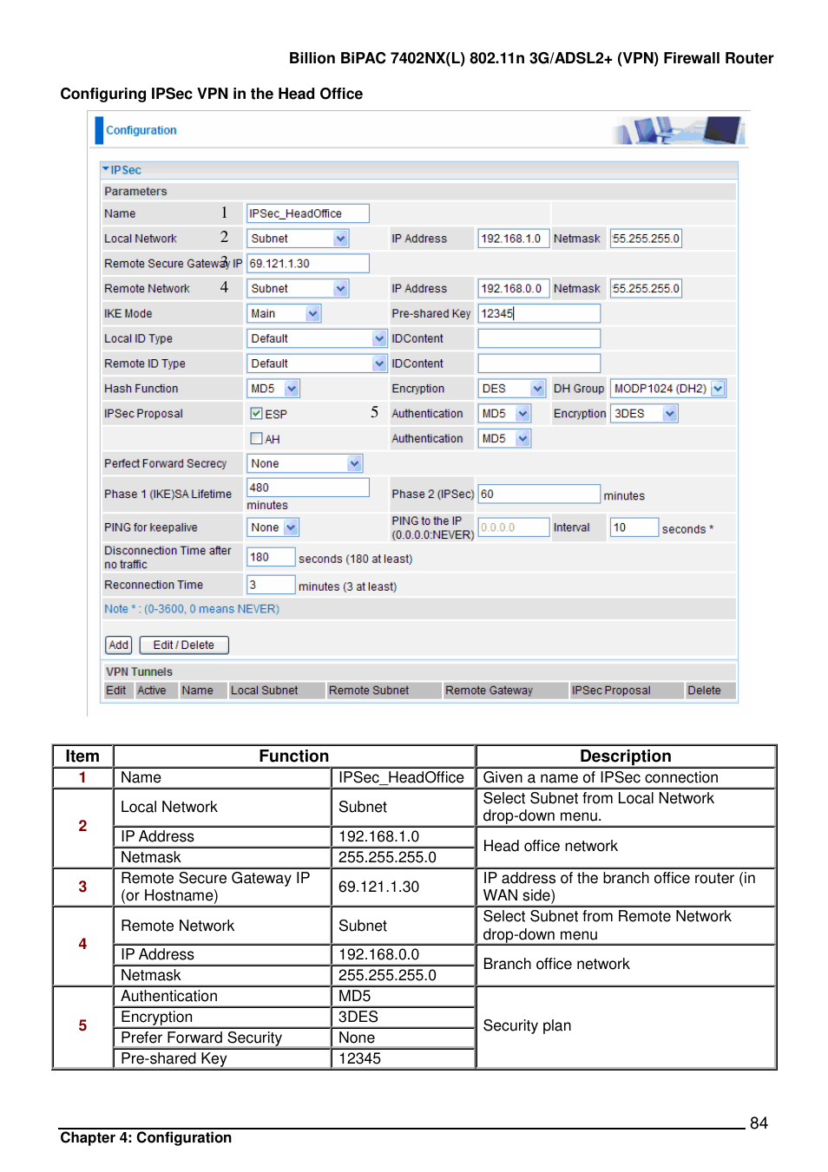
Task: Click the 'Head office network' description cell
Action: [626, 847]
